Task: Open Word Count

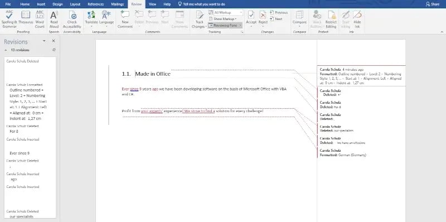Action: 40,19
